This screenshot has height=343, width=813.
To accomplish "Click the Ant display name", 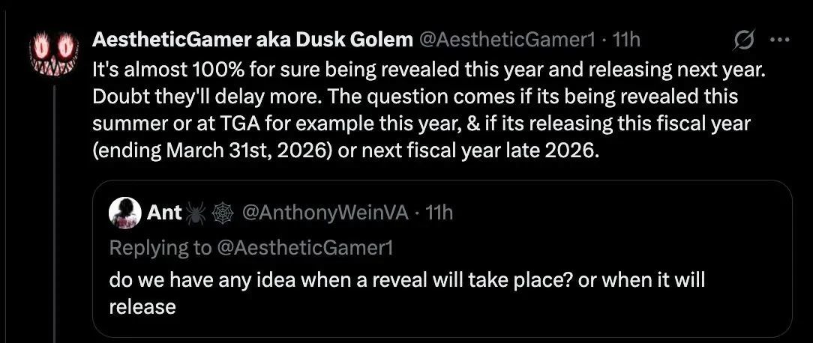I will pos(165,213).
